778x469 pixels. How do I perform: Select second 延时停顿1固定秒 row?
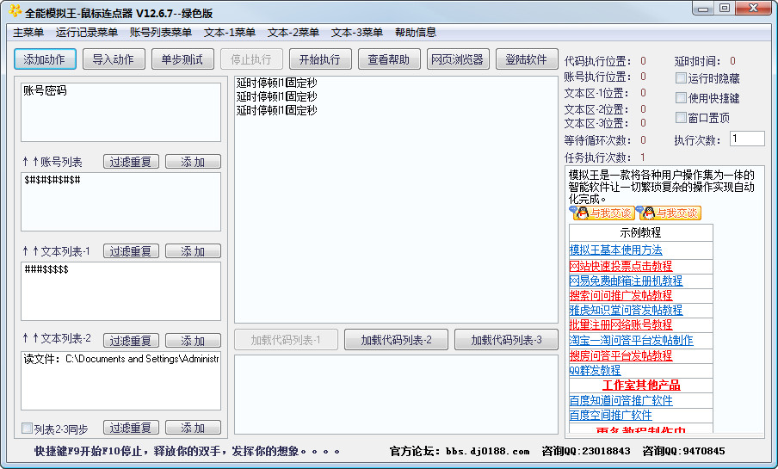277,96
